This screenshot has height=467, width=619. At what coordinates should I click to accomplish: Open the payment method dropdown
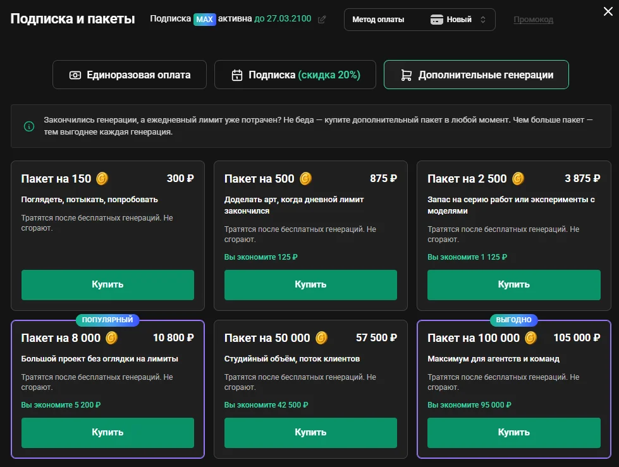point(420,20)
